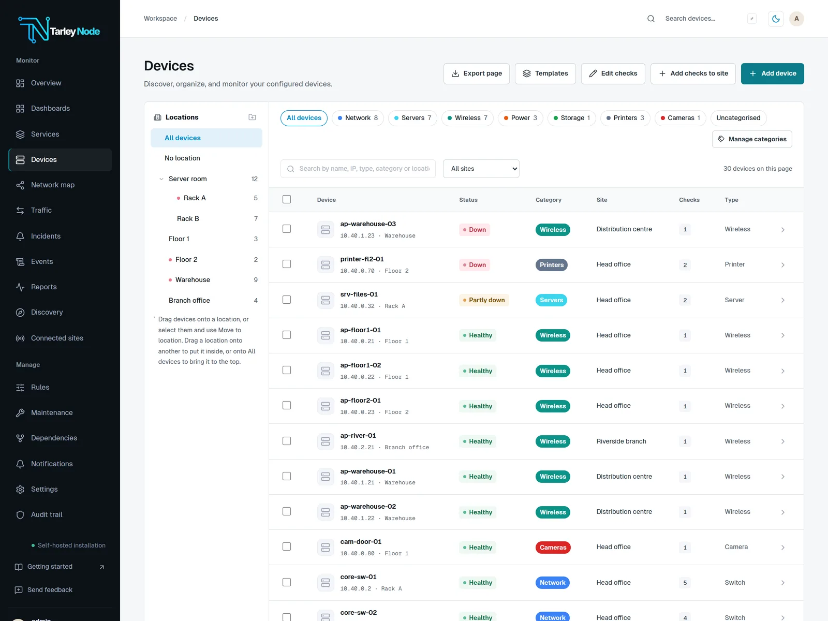Tick the select-all checkbox in table header
Viewport: 828px width, 621px height.
pyautogui.click(x=287, y=199)
